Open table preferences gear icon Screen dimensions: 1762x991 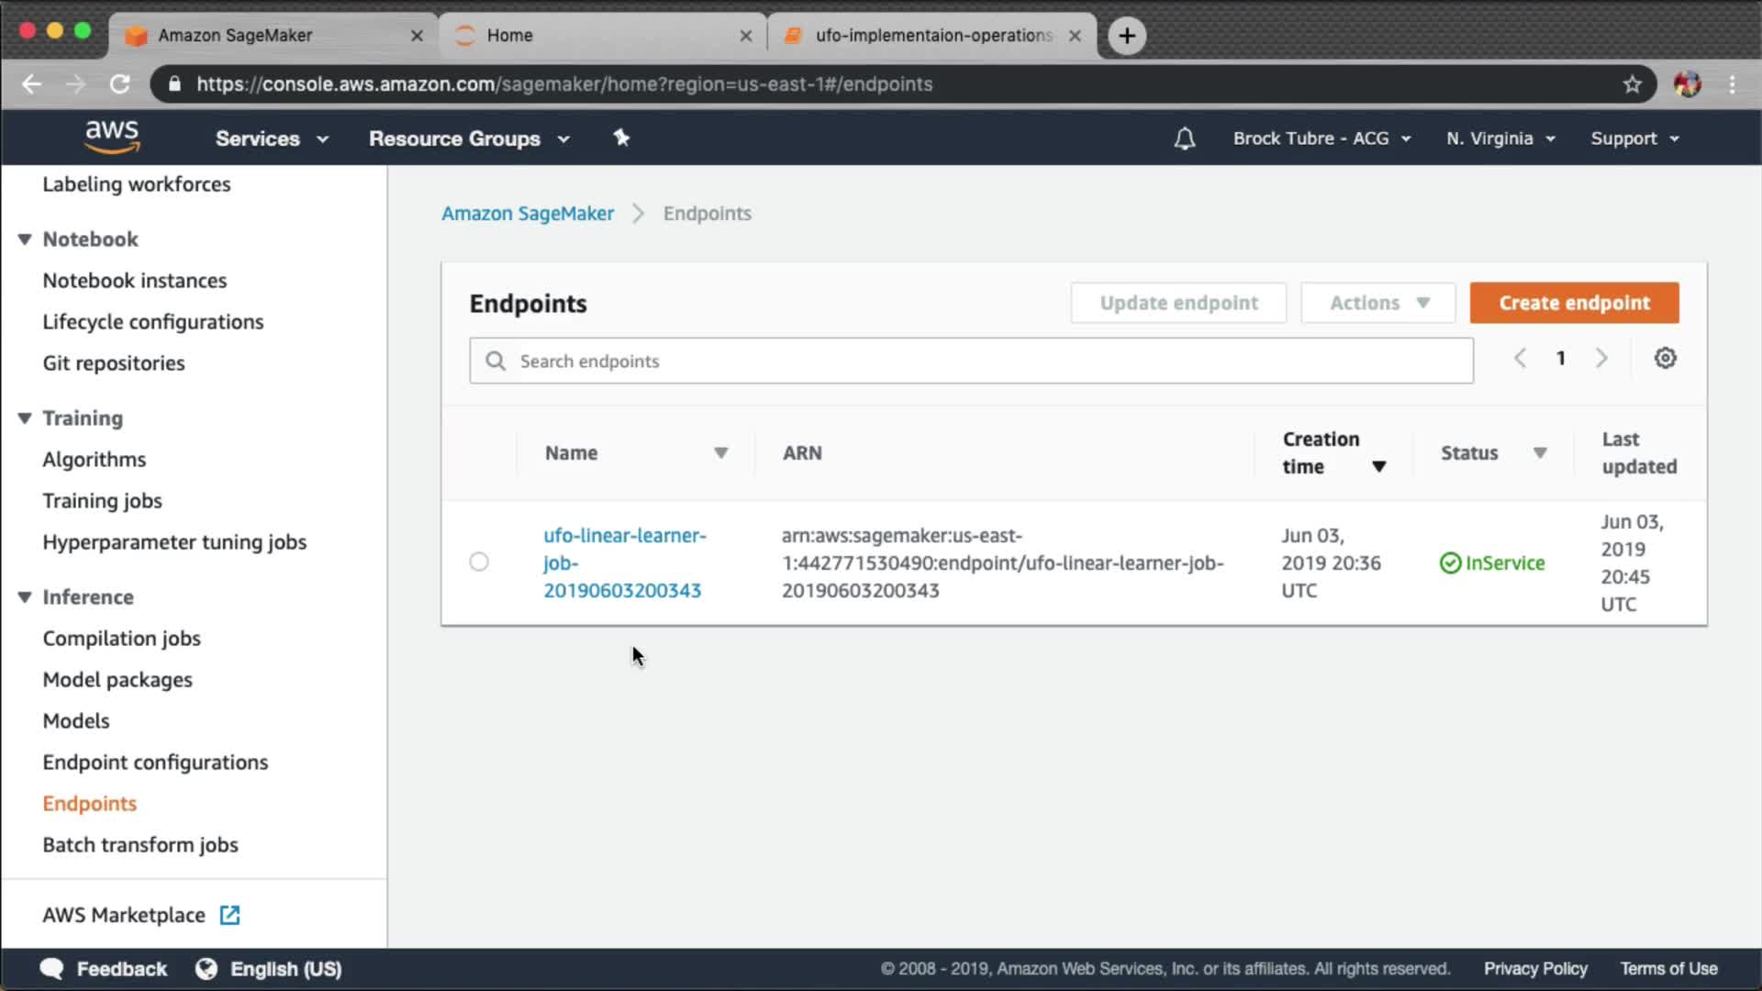(x=1665, y=359)
